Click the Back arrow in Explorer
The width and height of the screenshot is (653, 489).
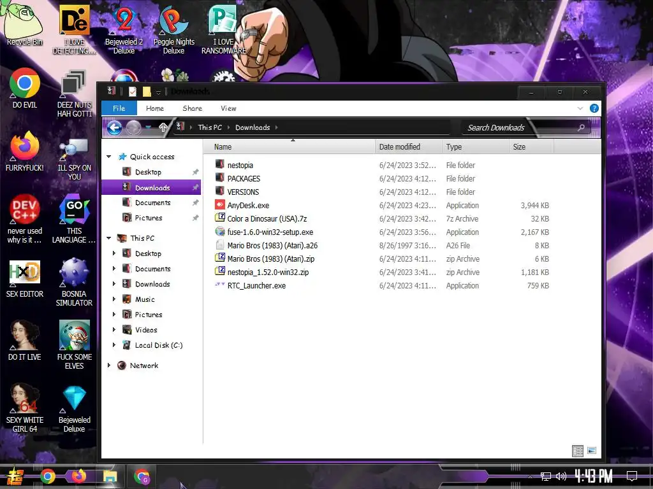tap(115, 127)
